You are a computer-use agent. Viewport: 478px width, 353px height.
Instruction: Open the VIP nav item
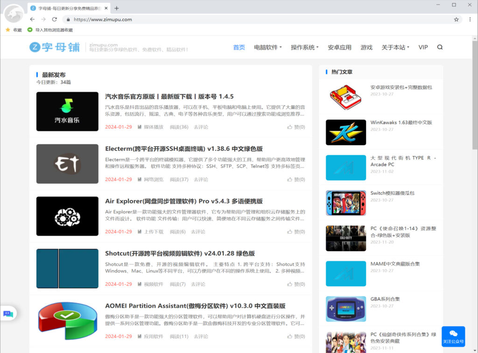[x=423, y=47]
